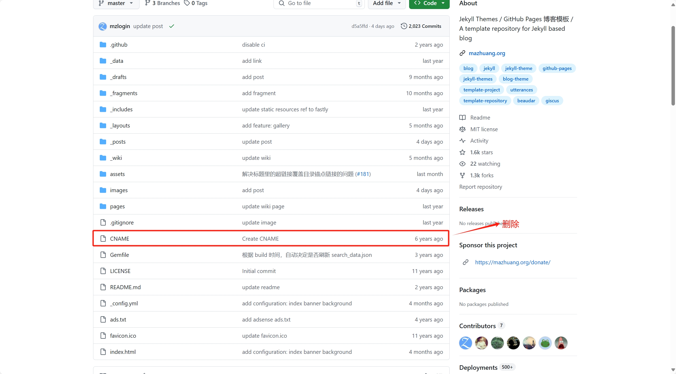Open the Contributors list heading
676x374 pixels.
(x=477, y=326)
